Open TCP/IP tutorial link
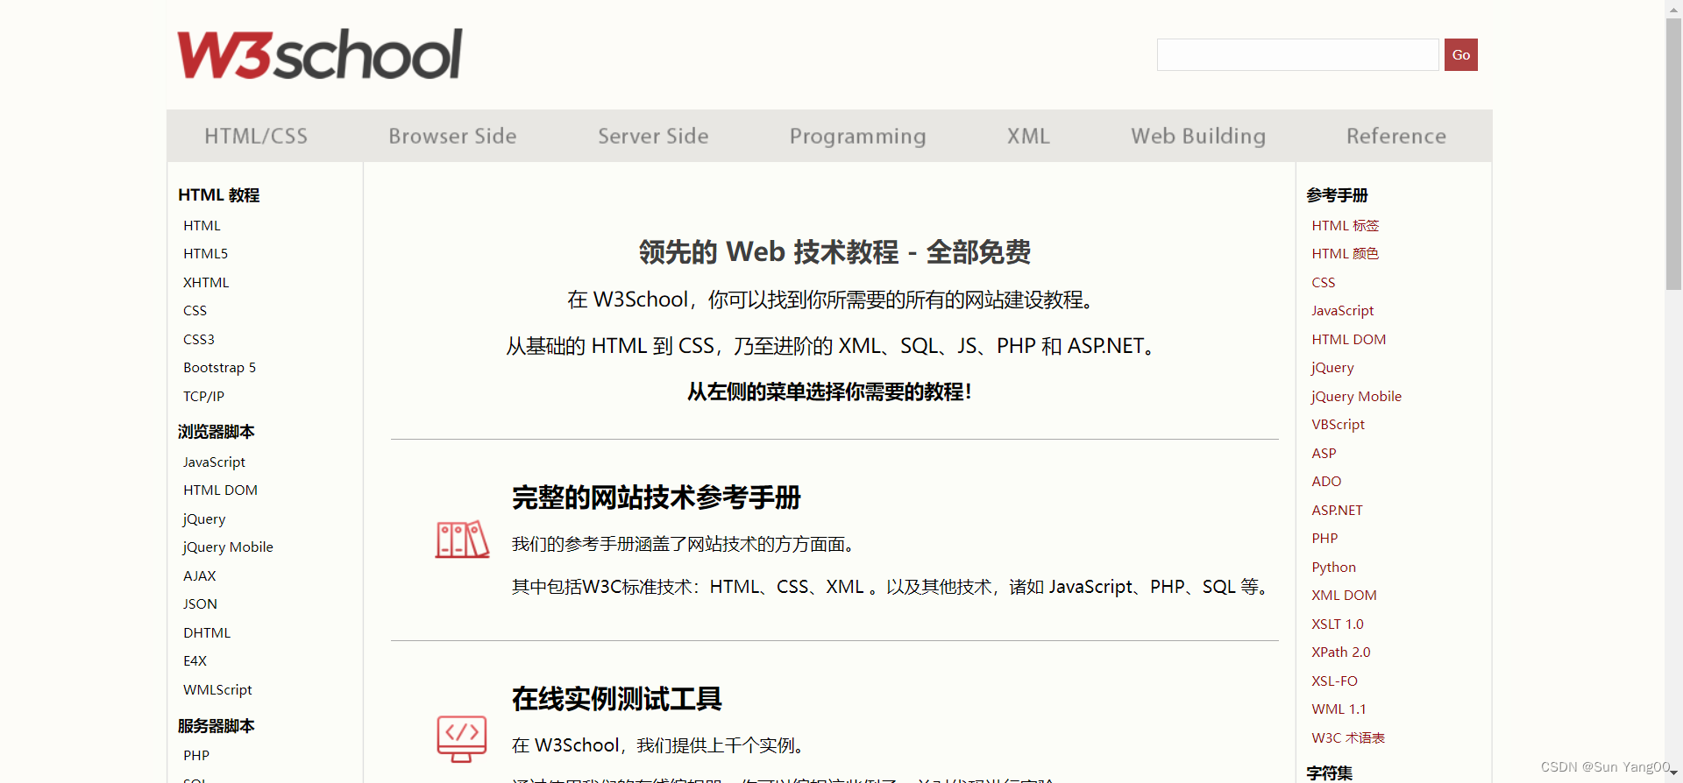The image size is (1683, 783). 203,397
